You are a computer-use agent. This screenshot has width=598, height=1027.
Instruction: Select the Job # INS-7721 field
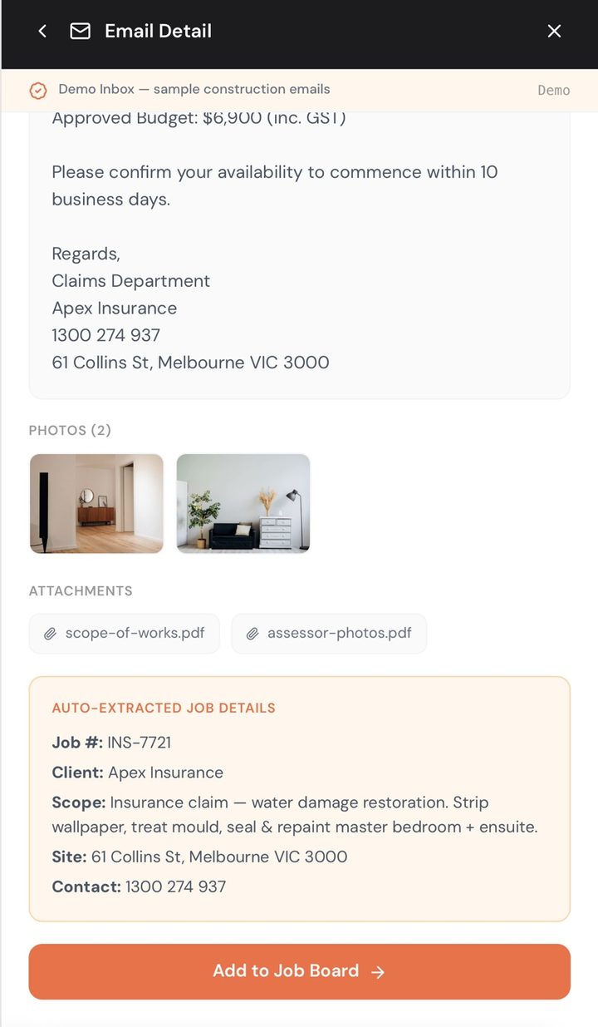point(111,742)
